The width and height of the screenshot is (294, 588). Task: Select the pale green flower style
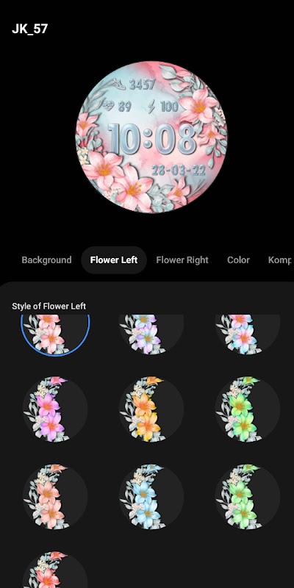pyautogui.click(x=248, y=497)
